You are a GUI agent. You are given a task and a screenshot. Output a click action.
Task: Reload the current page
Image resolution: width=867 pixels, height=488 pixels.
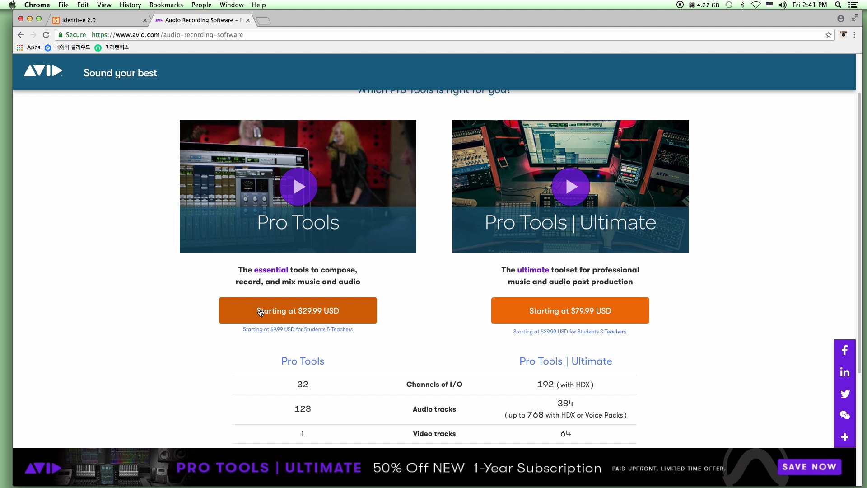pos(46,35)
